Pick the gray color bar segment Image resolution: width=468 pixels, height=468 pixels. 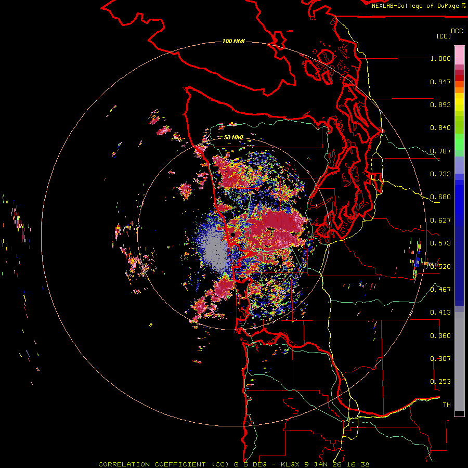pos(459,361)
